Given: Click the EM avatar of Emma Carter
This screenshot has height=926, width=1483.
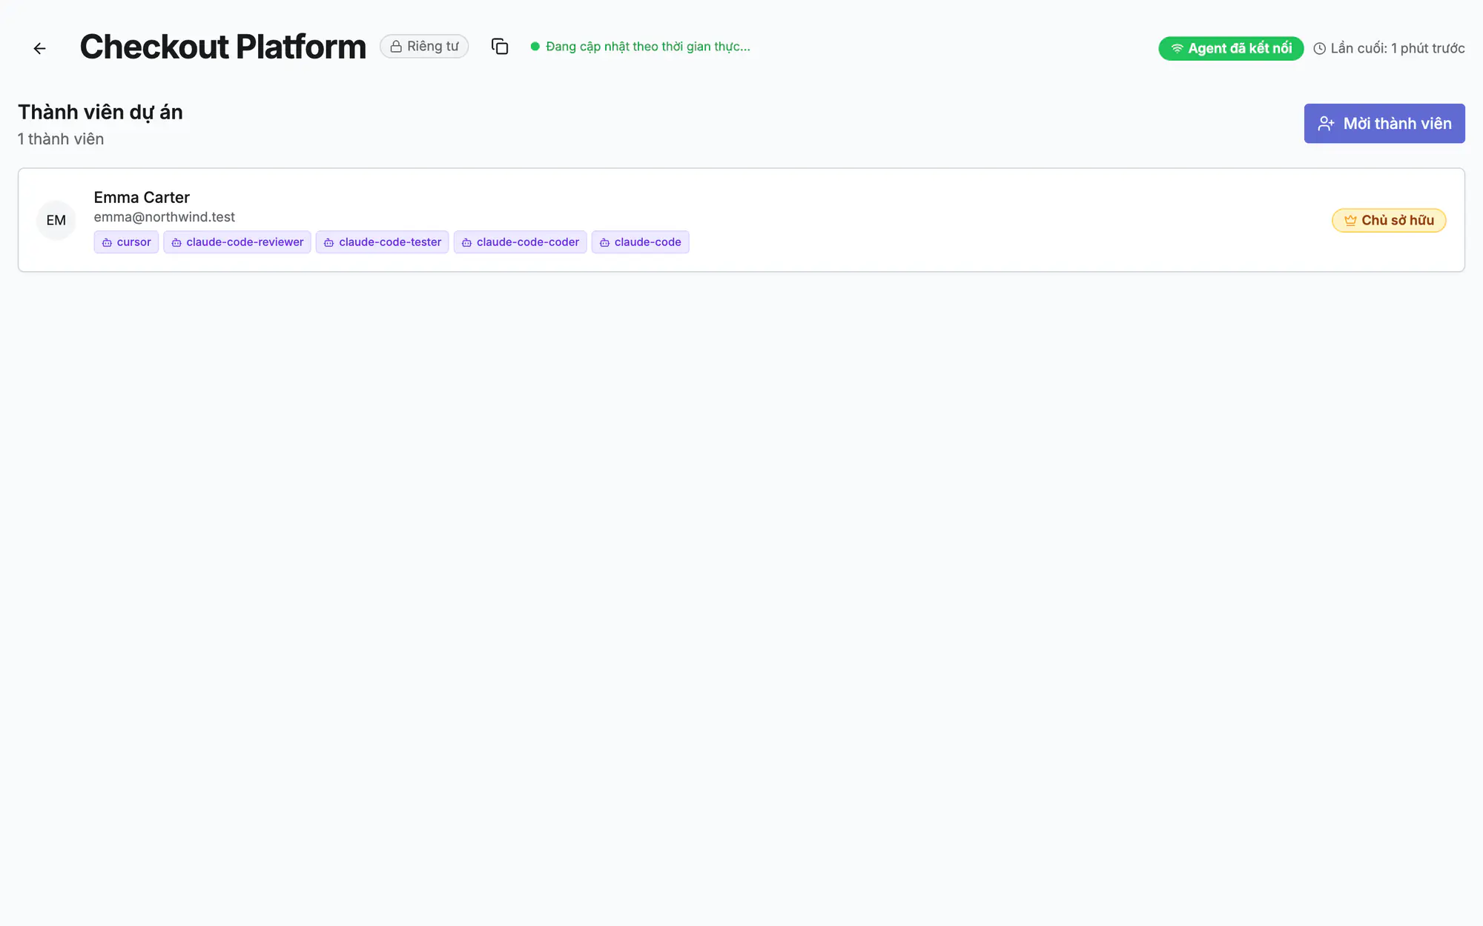Looking at the screenshot, I should click(x=56, y=220).
